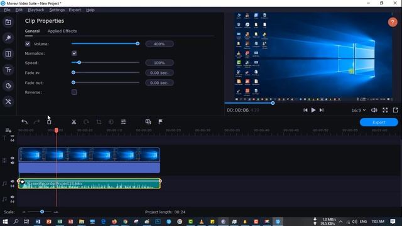This screenshot has width=402, height=226.
Task: Open the Playback menu
Action: tap(36, 10)
